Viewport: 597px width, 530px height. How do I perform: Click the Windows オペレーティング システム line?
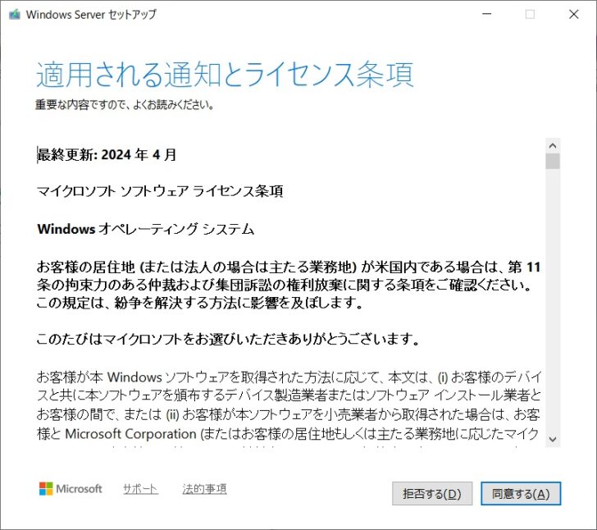coord(146,229)
